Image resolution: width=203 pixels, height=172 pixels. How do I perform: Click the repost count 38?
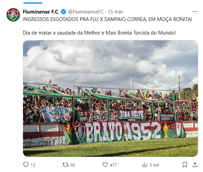pyautogui.click(x=73, y=165)
